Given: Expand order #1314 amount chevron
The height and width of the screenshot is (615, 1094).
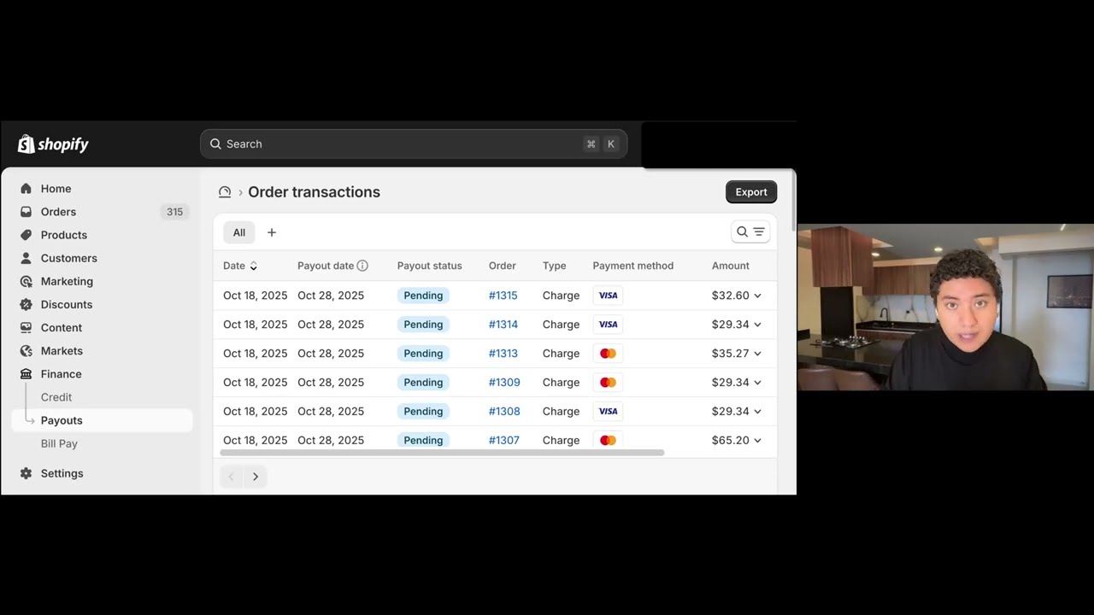Looking at the screenshot, I should tap(757, 325).
